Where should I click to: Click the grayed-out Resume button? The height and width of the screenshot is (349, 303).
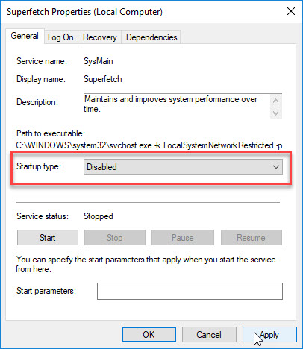coord(252,238)
